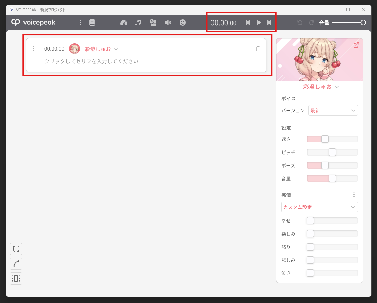The image size is (377, 303).
Task: Click the voicepeak logo
Action: (x=34, y=23)
